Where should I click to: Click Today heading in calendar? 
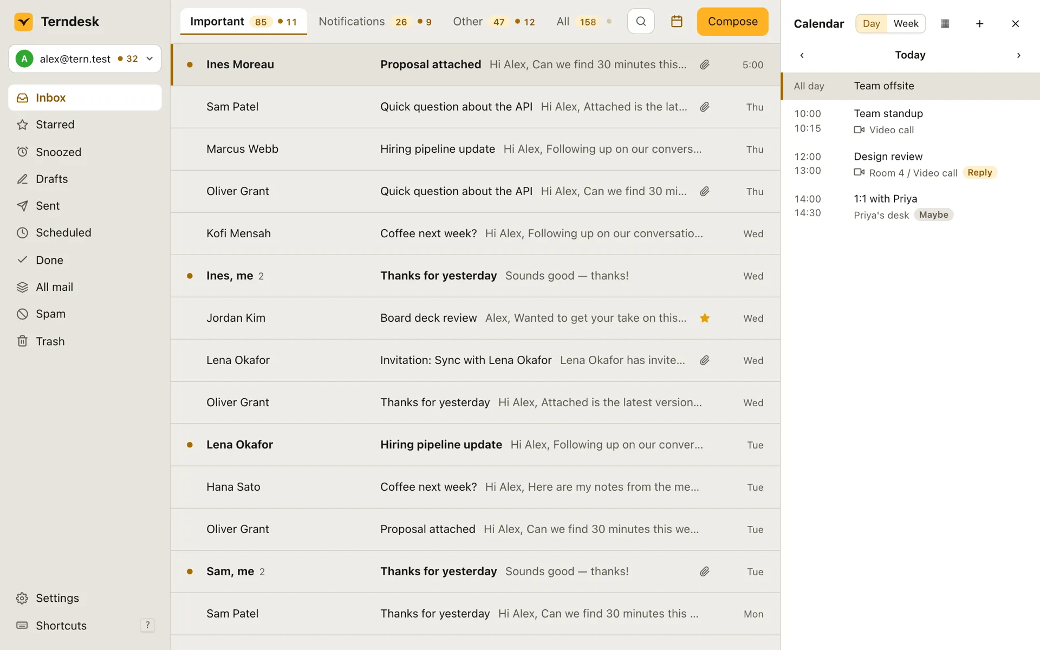click(910, 55)
